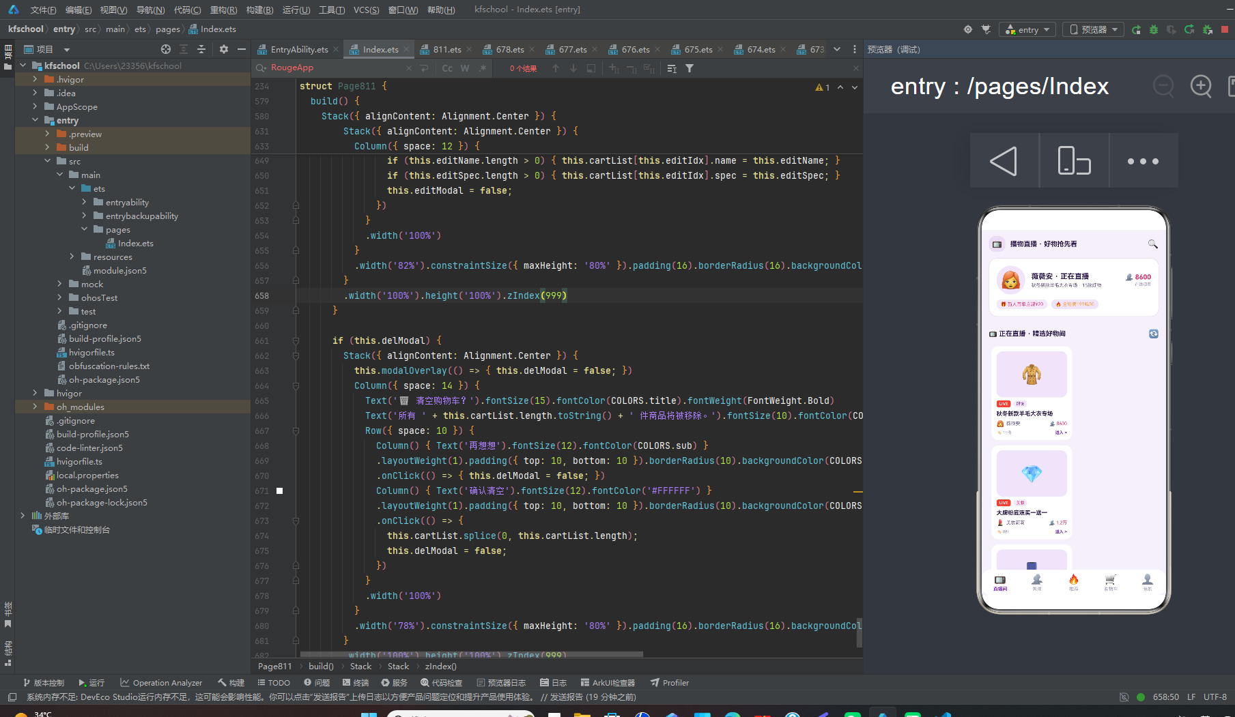Viewport: 1235px width, 717px height.
Task: Toggle match case Cc in search bar
Action: click(447, 68)
